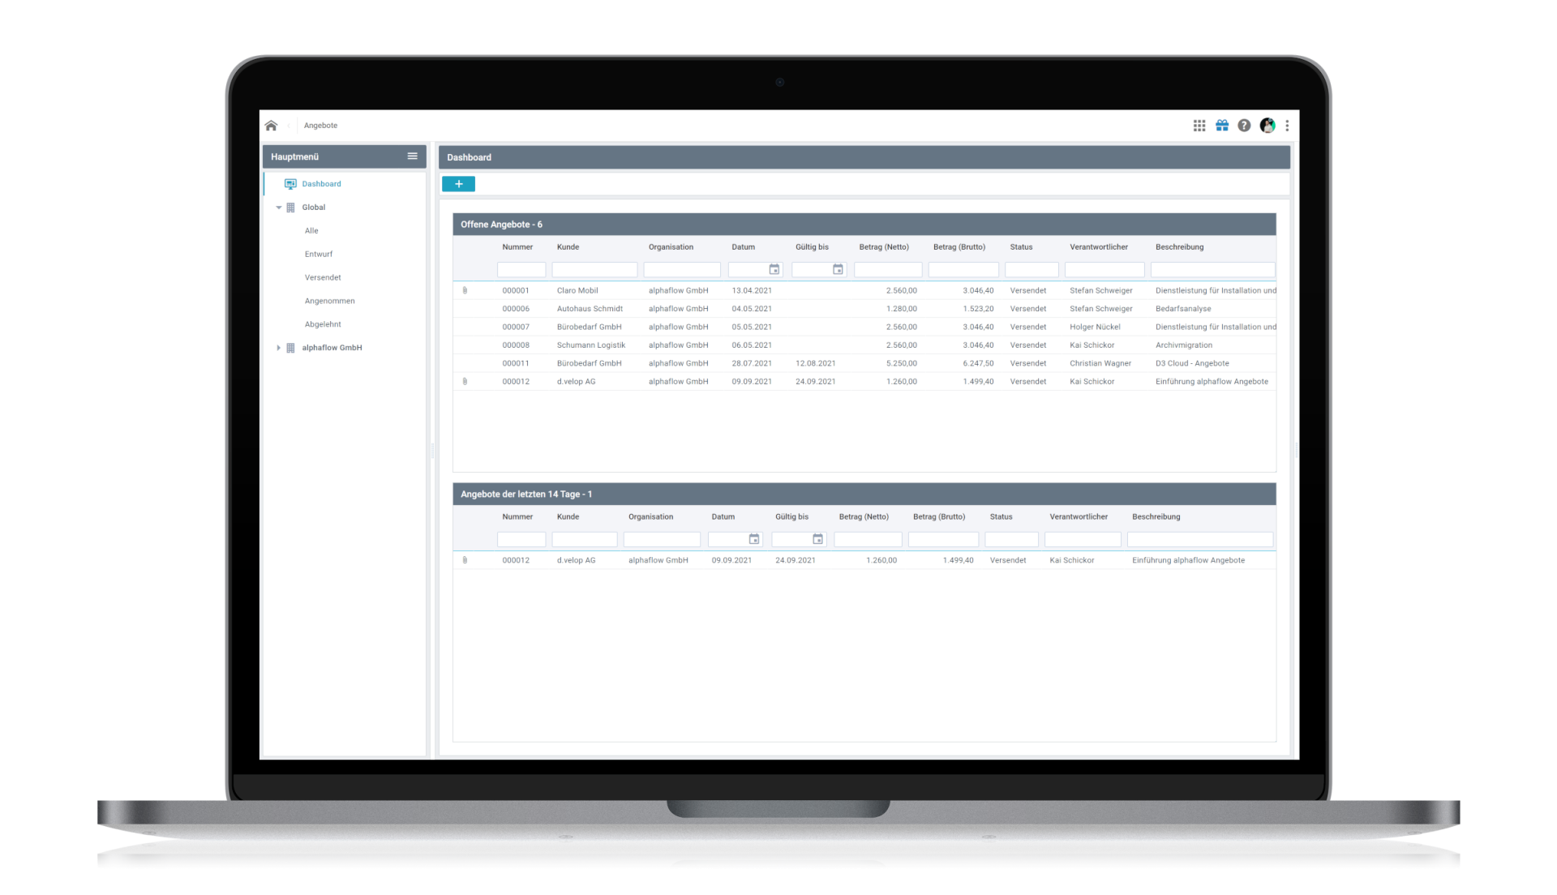Screen dimensions: 1557x895
Task: Collapse the Global tree node
Action: pyautogui.click(x=279, y=208)
